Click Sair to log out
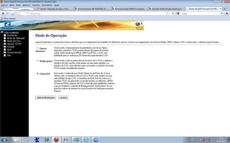The height and width of the screenshot is (143, 230). tap(9, 55)
